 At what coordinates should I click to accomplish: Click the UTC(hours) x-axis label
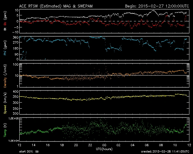pos(104,149)
